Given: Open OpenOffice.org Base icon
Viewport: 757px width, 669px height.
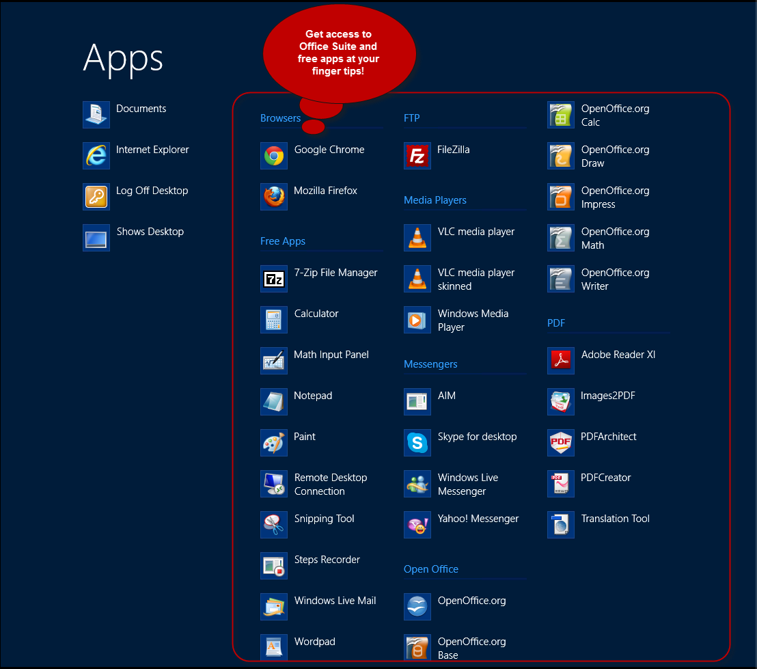Looking at the screenshot, I should [x=417, y=648].
